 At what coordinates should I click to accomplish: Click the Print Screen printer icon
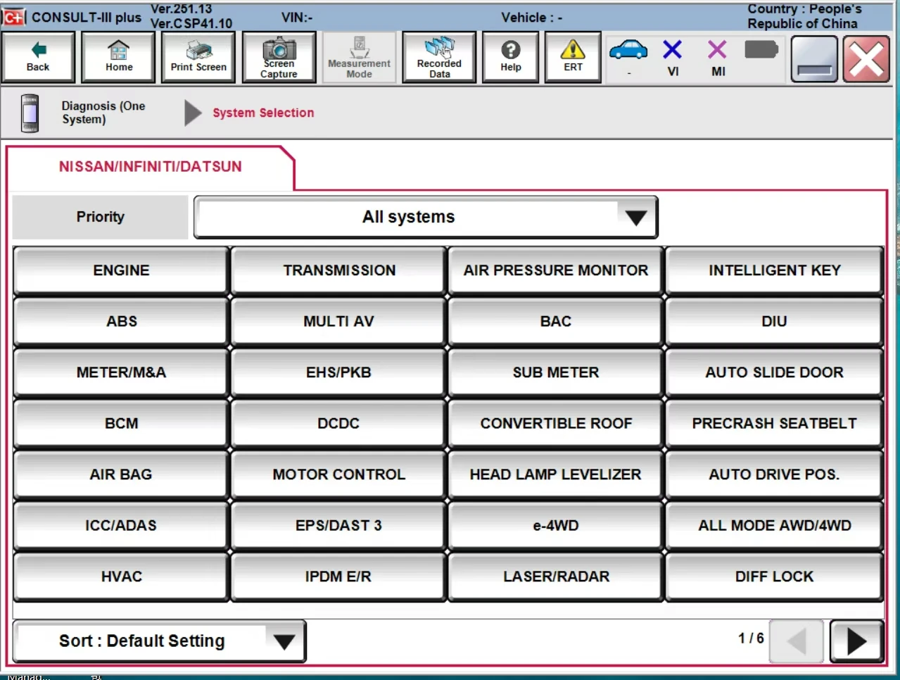198,57
